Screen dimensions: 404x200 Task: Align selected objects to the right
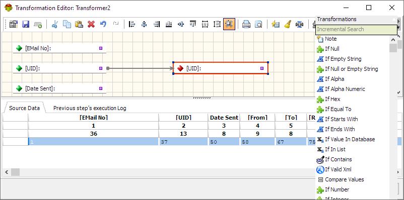click(156, 24)
